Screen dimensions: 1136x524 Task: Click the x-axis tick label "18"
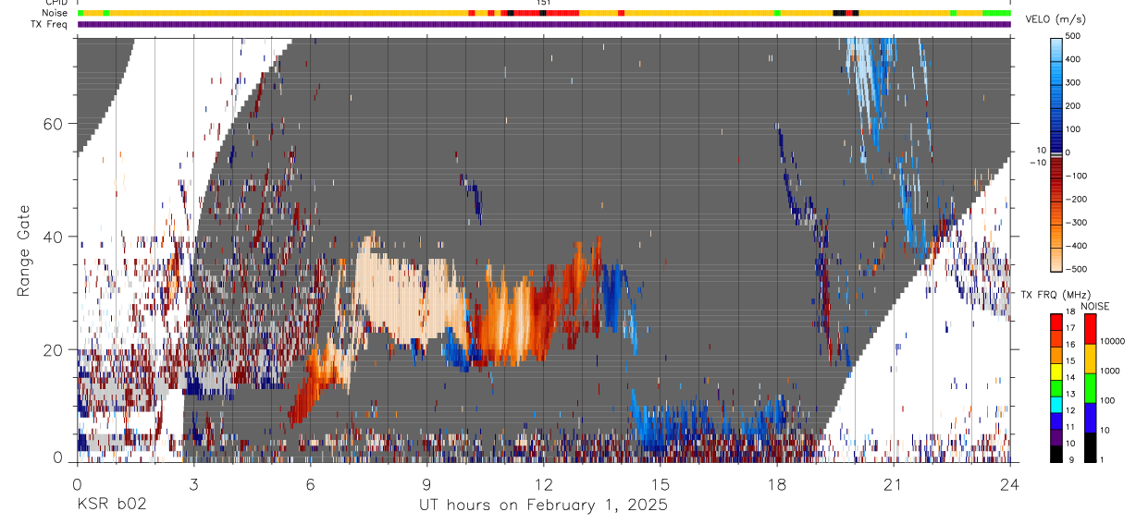[777, 483]
